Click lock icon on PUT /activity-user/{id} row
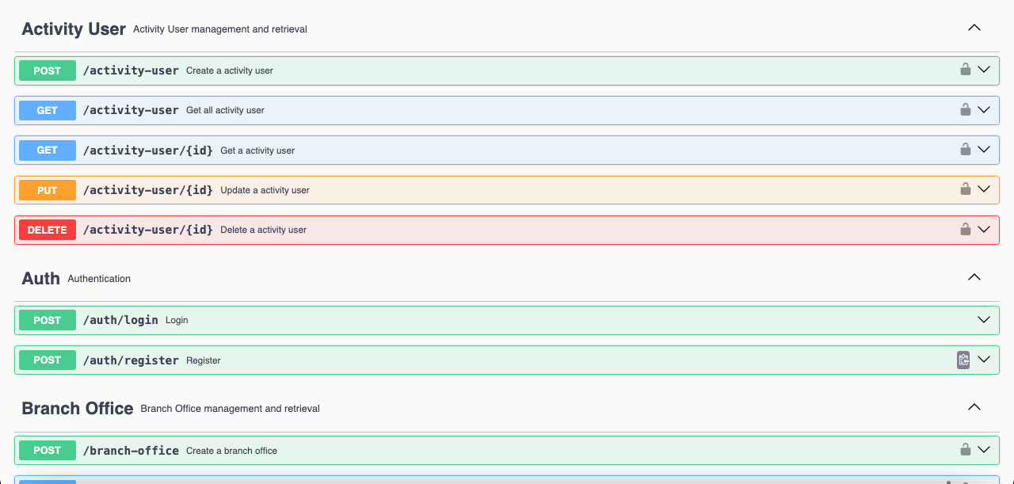The height and width of the screenshot is (484, 1014). coord(965,189)
